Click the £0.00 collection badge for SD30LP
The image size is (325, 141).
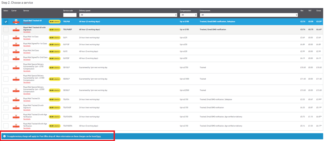[55, 90]
